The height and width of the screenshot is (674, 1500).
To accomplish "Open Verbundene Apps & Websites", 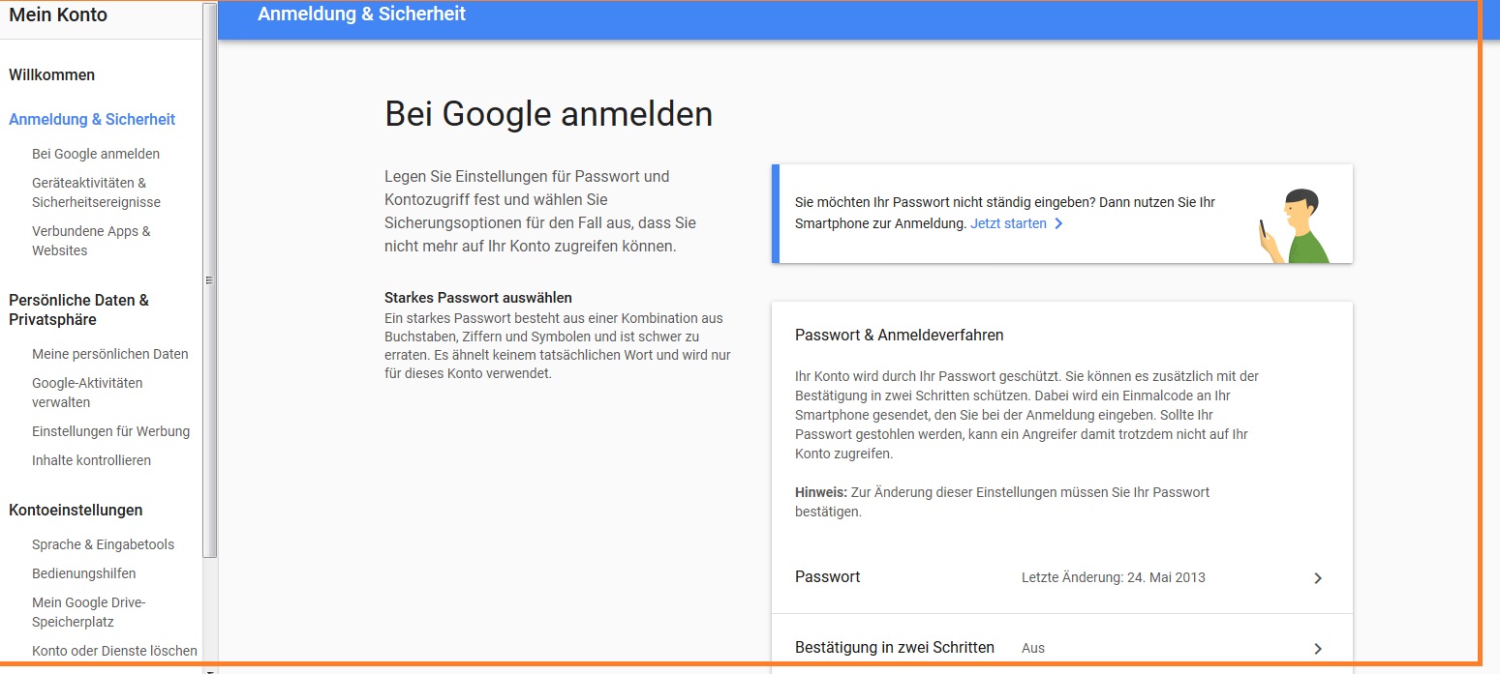I will click(91, 241).
